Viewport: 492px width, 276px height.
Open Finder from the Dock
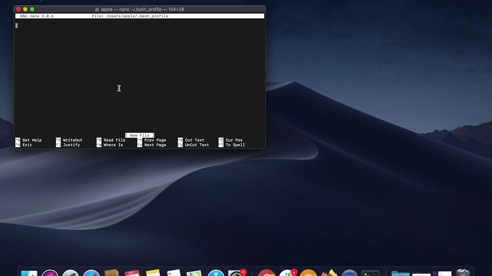(x=29, y=273)
